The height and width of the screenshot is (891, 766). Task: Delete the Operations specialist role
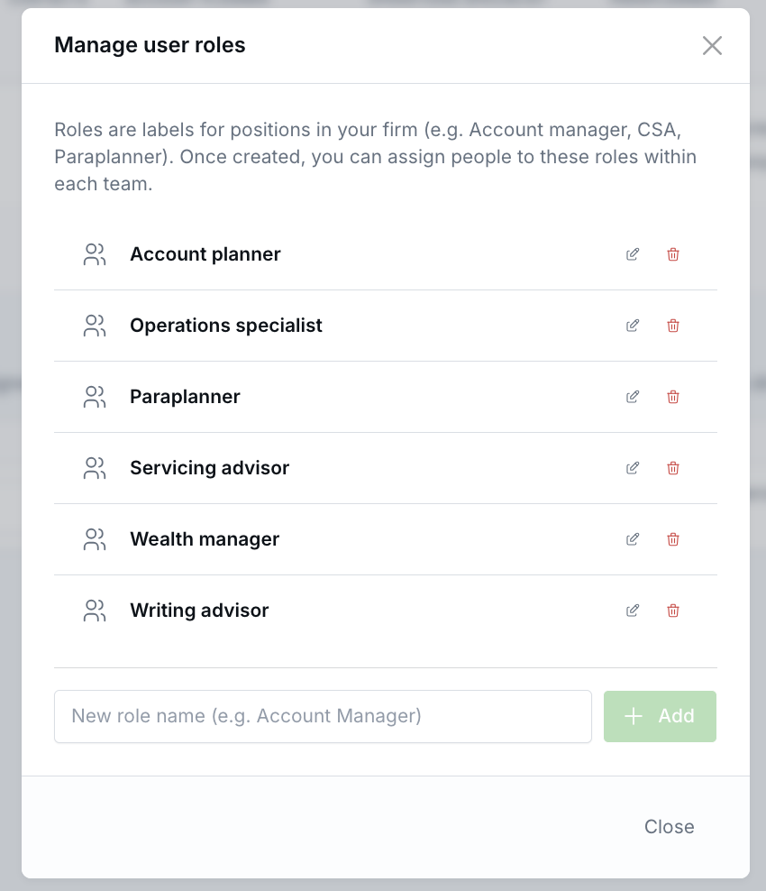pos(672,326)
